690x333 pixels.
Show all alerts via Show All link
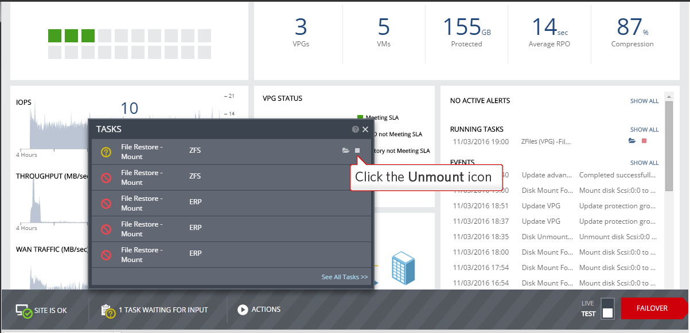click(x=644, y=101)
